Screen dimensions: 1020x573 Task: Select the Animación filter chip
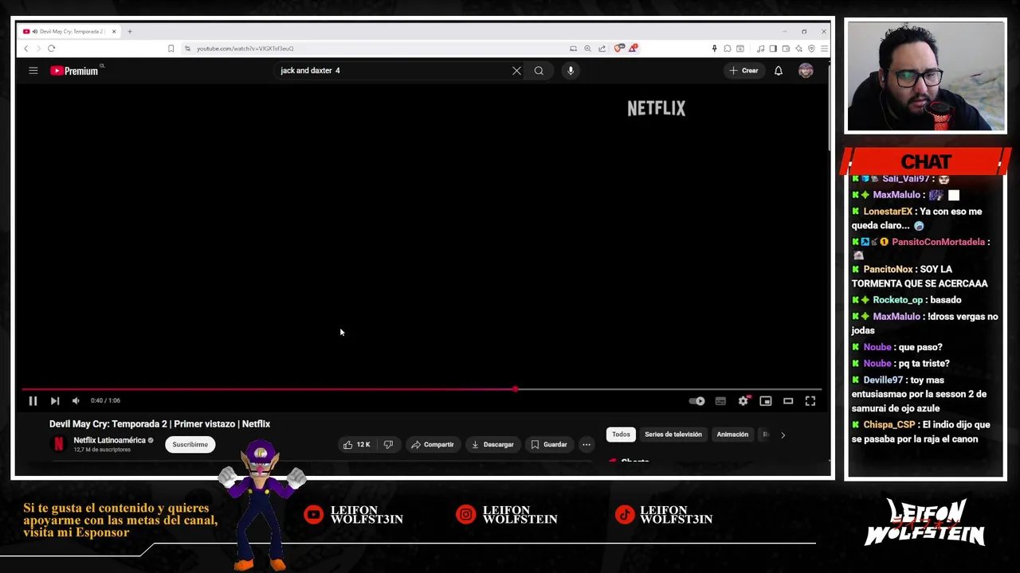[x=732, y=435]
